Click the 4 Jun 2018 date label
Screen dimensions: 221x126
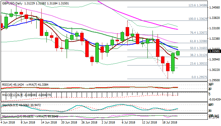tap(9, 122)
